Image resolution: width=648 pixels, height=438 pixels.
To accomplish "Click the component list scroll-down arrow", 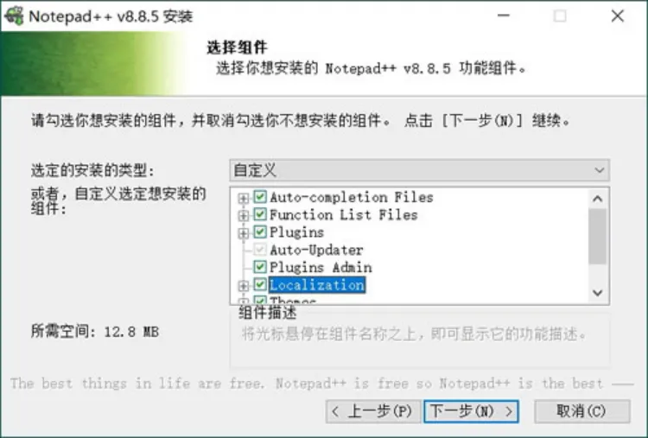I will tap(598, 293).
